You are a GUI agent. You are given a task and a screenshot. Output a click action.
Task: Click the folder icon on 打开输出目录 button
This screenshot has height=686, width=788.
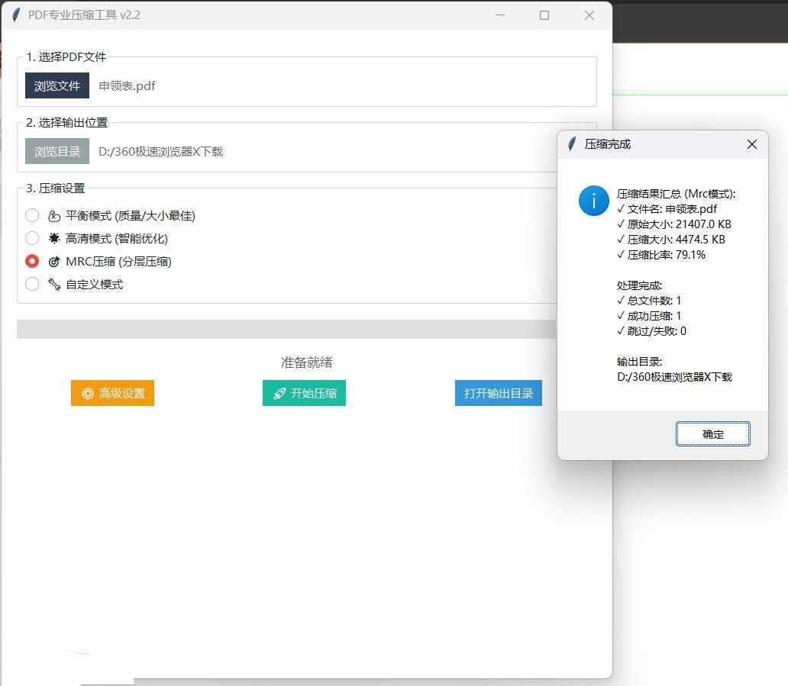(468, 393)
